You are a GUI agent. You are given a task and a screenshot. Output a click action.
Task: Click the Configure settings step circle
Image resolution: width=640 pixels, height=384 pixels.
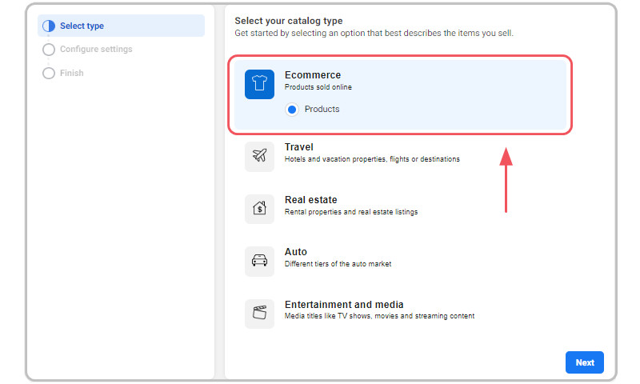click(49, 50)
